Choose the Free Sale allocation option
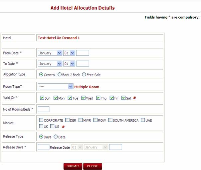 click(x=84, y=75)
